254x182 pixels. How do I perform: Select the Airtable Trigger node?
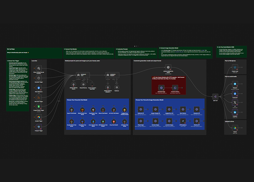coord(39,117)
